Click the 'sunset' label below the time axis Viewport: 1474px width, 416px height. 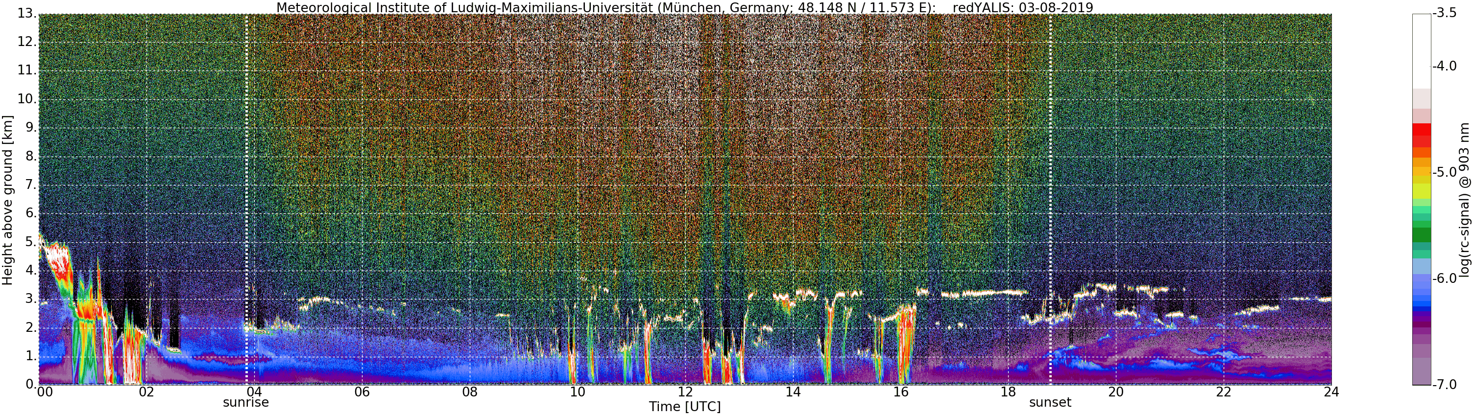tap(1050, 402)
